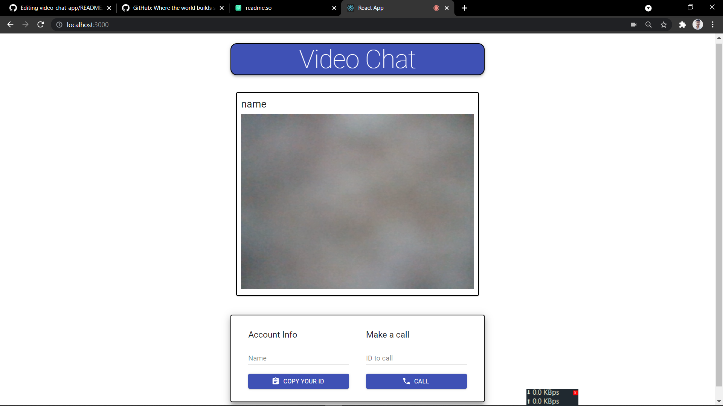Viewport: 723px width, 406px height.
Task: Open the browser profile avatar
Action: coord(698,24)
